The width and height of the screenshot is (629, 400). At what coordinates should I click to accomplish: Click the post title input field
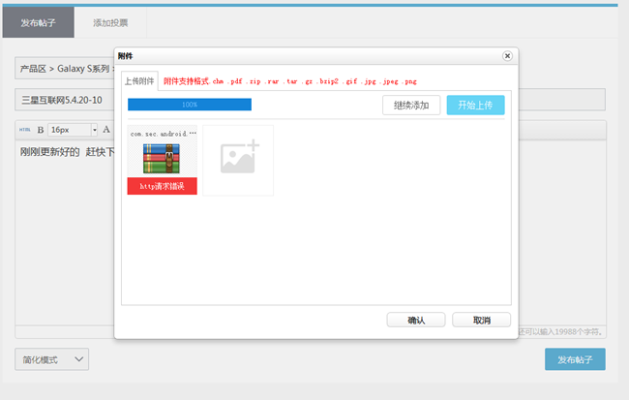[x=64, y=100]
